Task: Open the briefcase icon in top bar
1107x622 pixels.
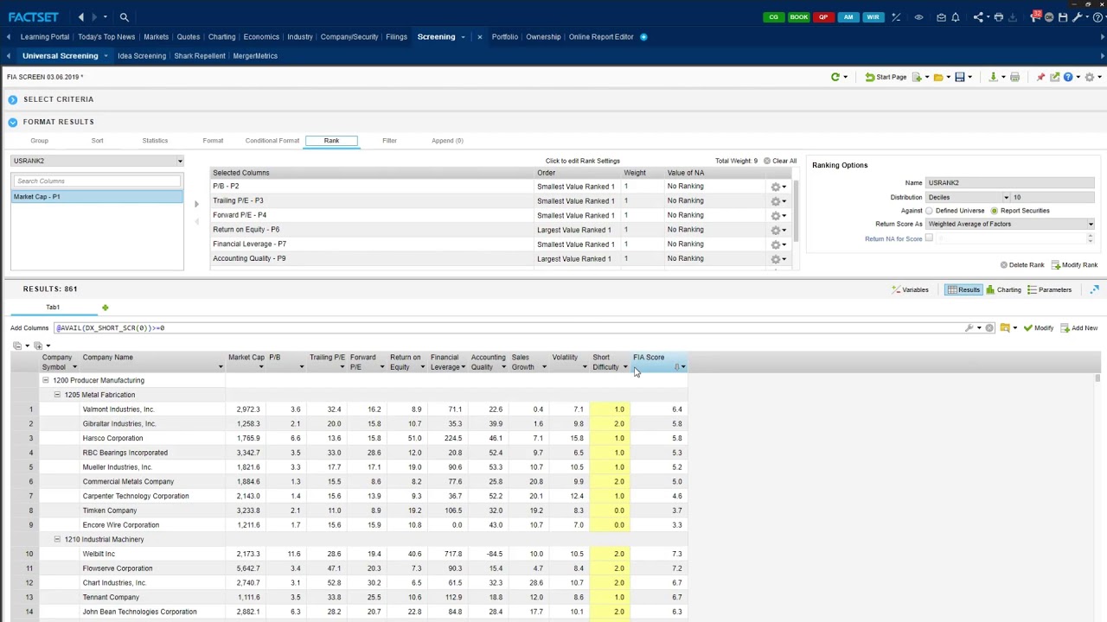Action: [941, 17]
